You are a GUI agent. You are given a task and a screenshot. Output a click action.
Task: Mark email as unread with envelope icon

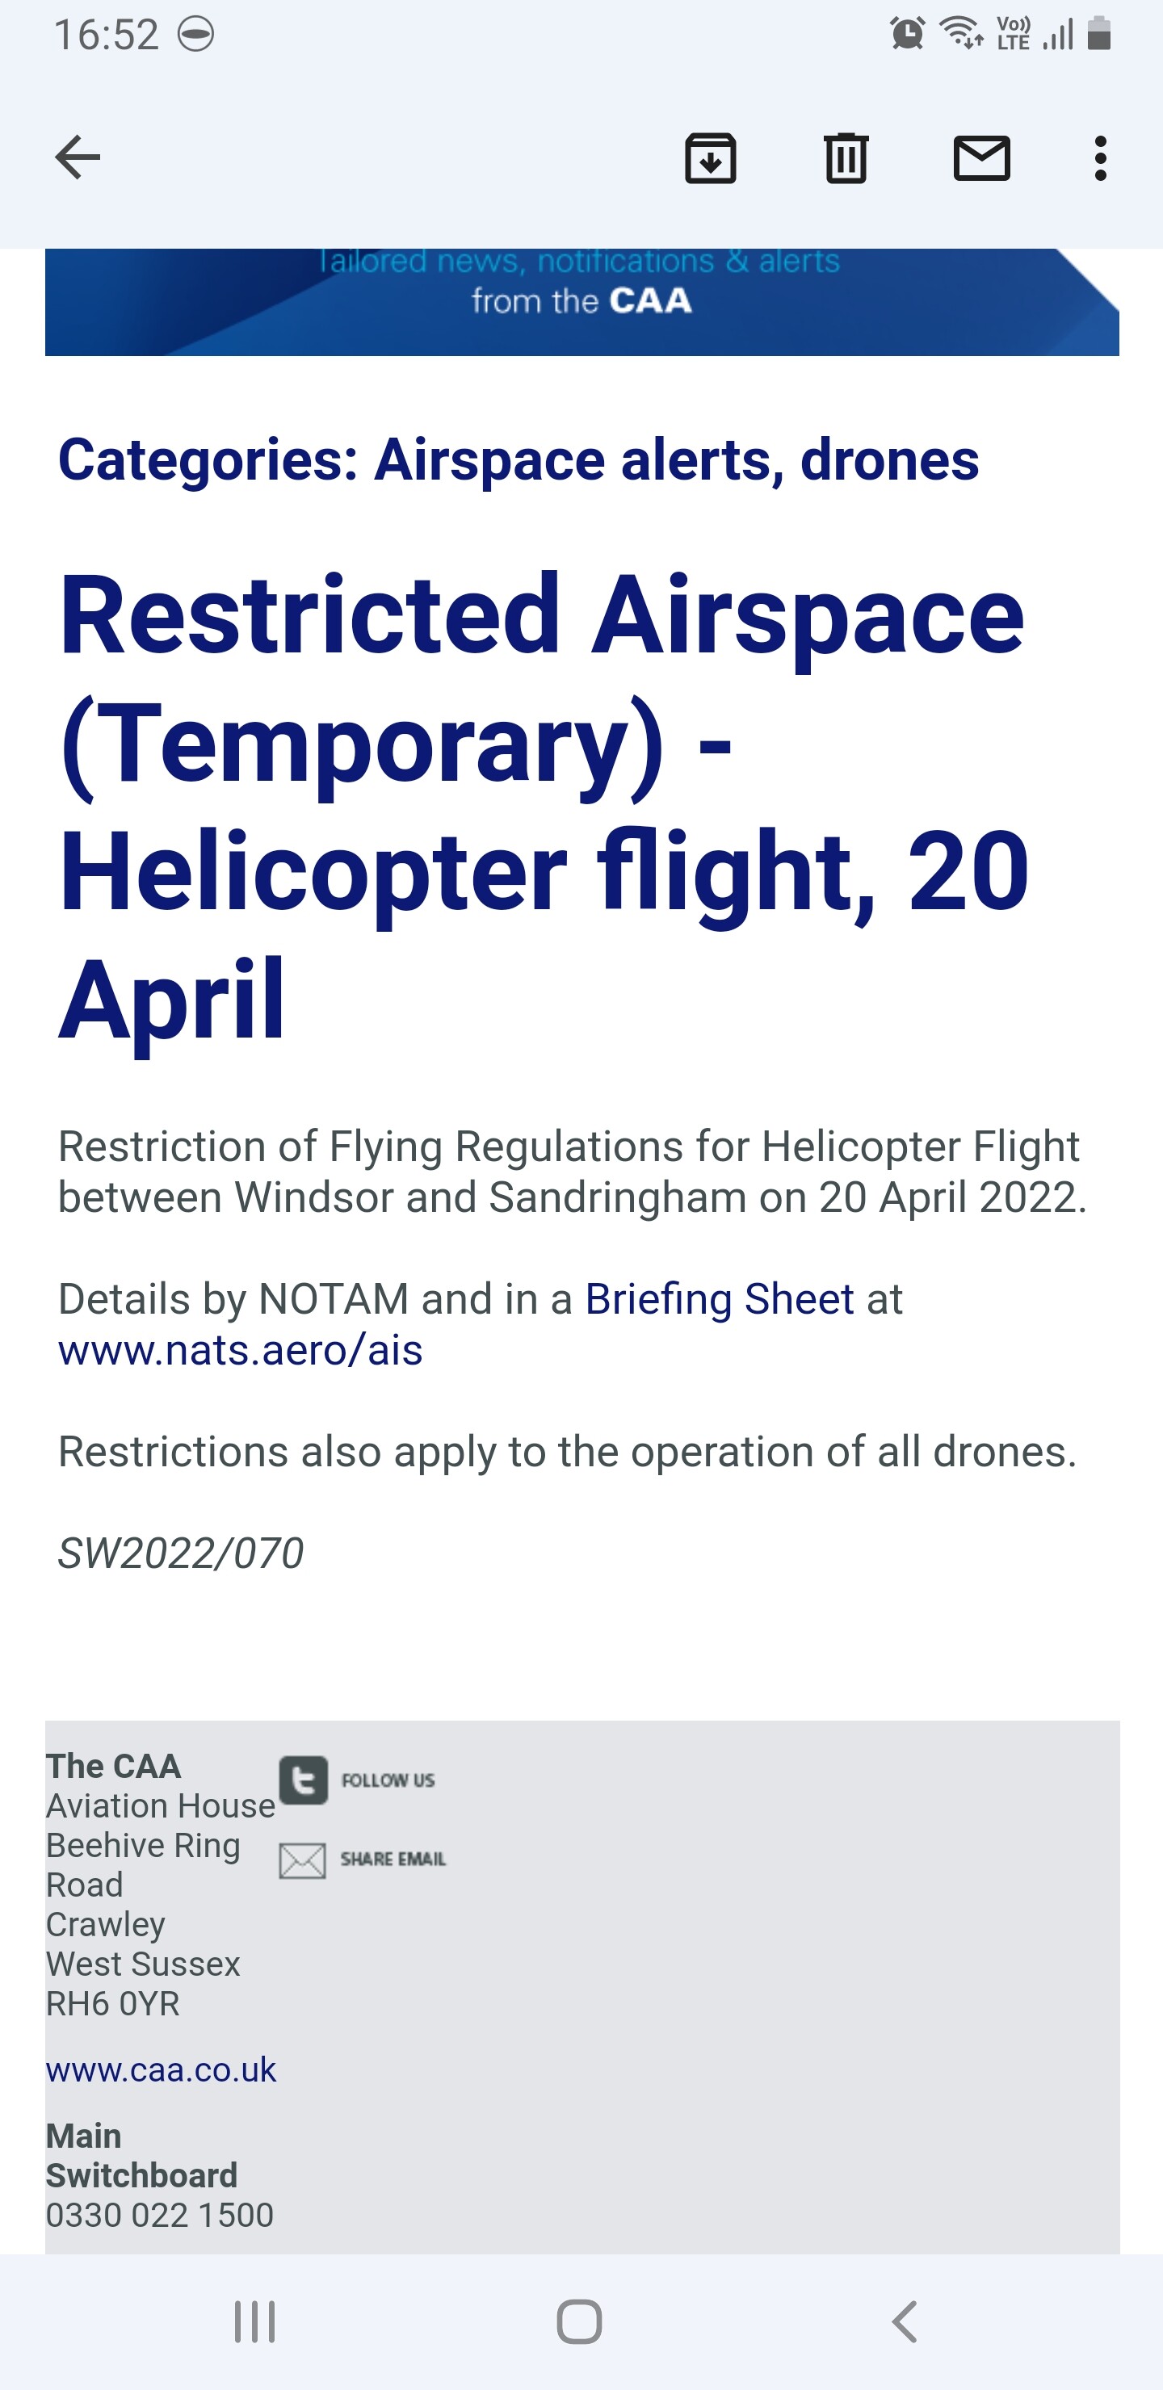click(982, 157)
